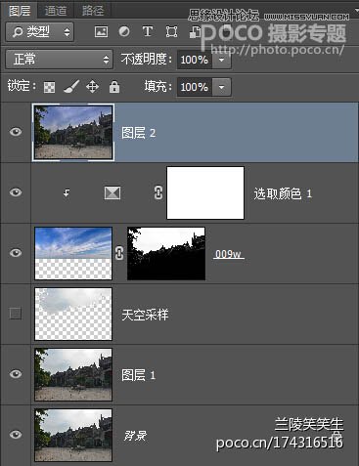Select the 图层 1 layer name
The width and height of the screenshot is (359, 466).
[x=138, y=375]
